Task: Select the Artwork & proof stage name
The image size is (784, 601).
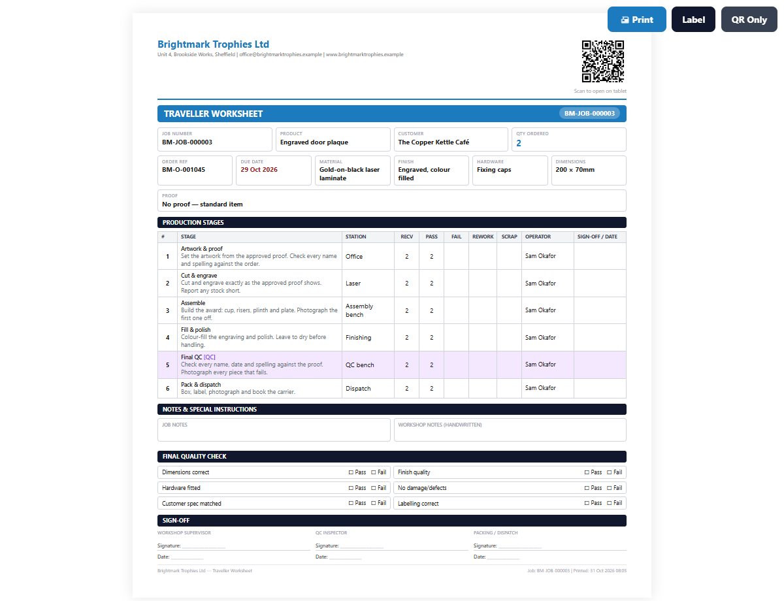Action: pyautogui.click(x=202, y=249)
